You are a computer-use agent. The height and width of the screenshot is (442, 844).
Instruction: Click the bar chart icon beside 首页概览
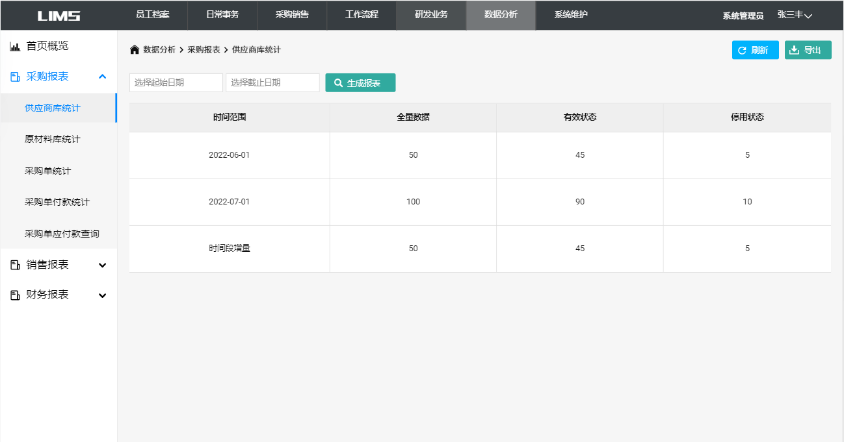tap(15, 46)
